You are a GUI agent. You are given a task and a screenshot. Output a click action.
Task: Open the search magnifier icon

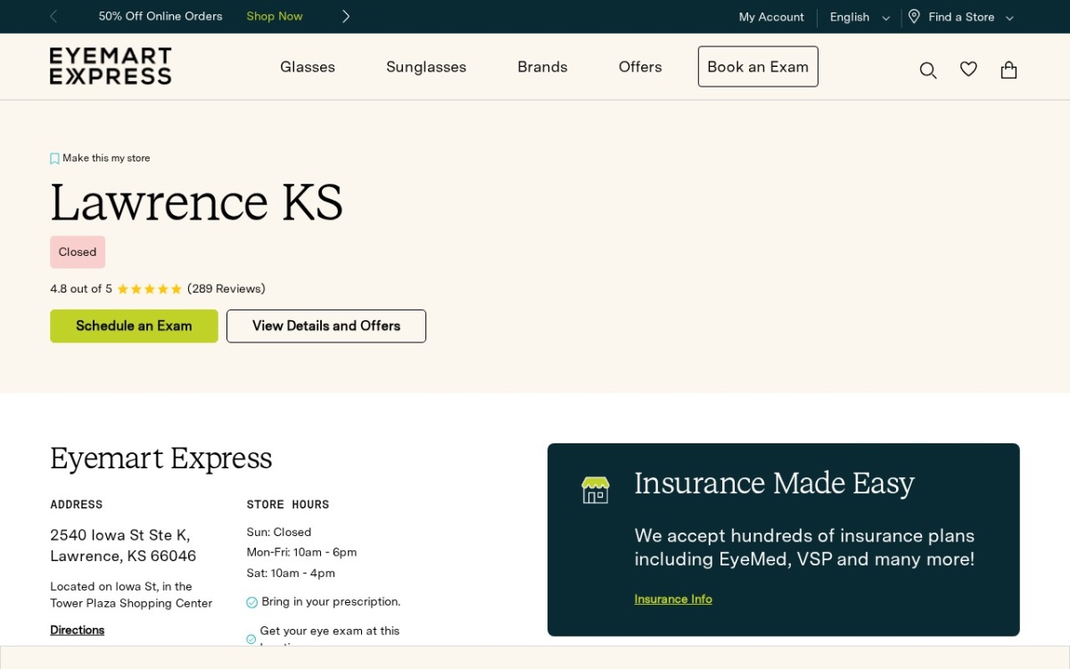click(928, 70)
